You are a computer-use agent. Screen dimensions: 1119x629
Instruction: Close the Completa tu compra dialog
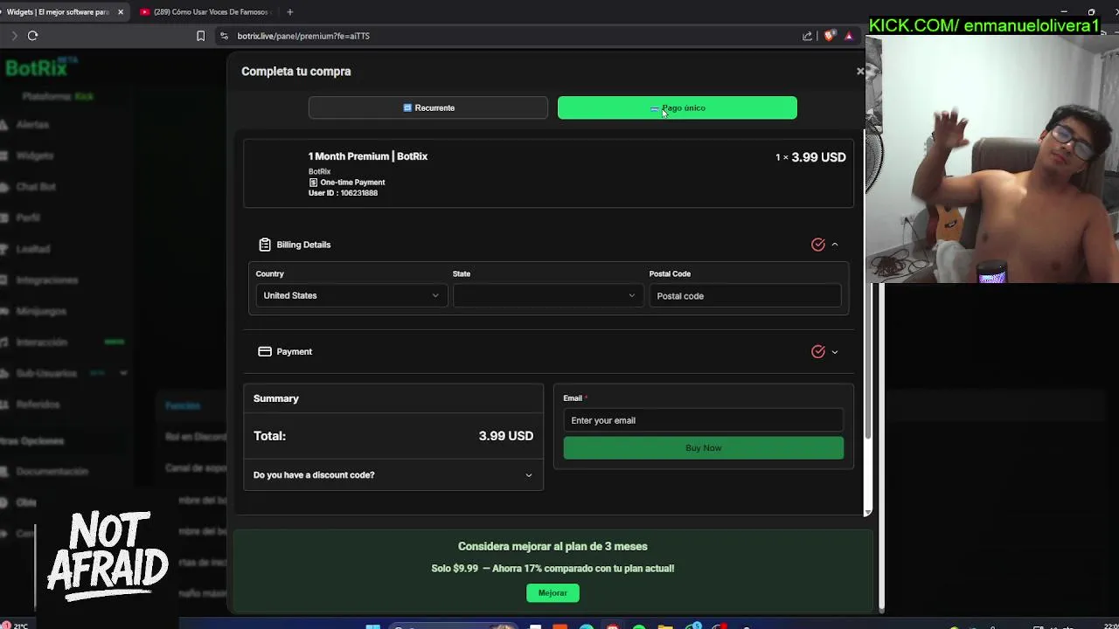tap(859, 72)
